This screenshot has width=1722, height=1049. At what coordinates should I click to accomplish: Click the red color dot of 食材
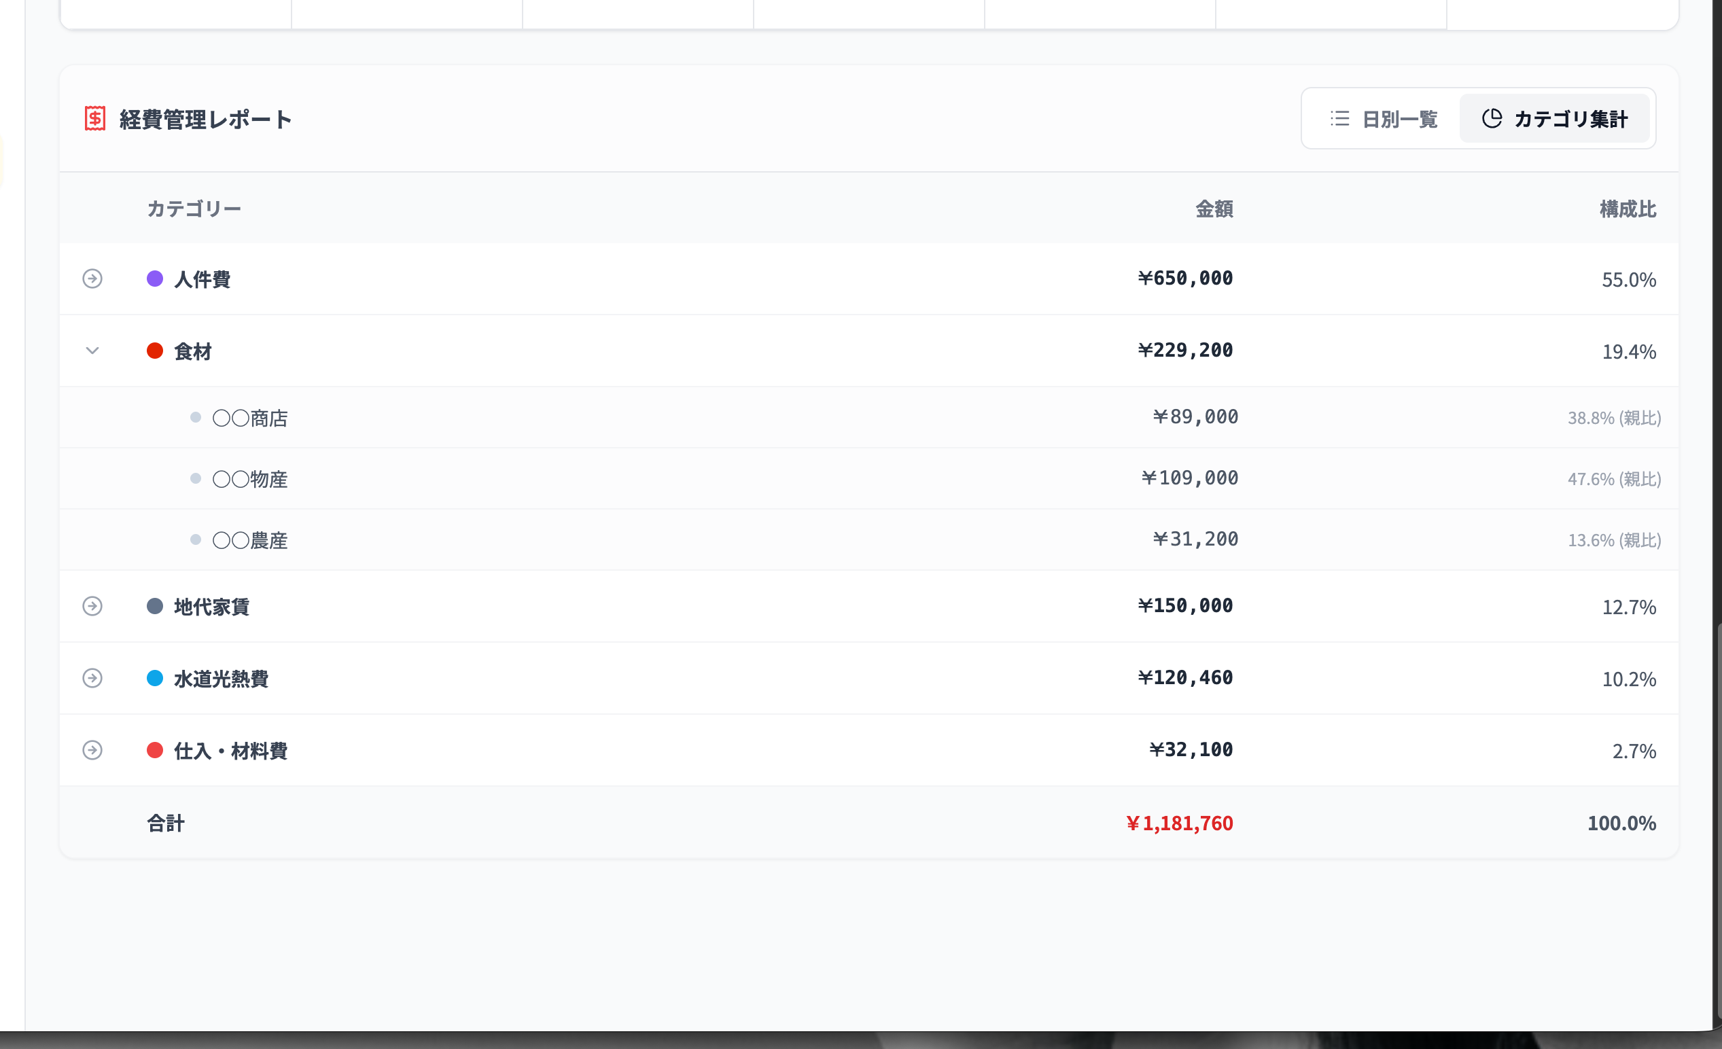click(x=155, y=351)
